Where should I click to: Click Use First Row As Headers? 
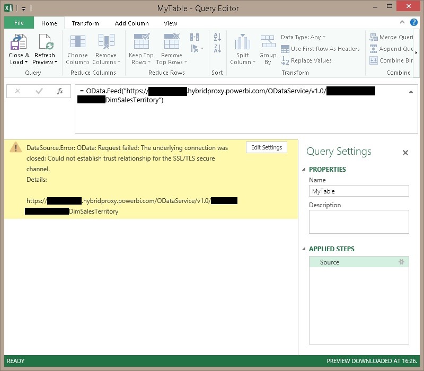[x=320, y=49]
